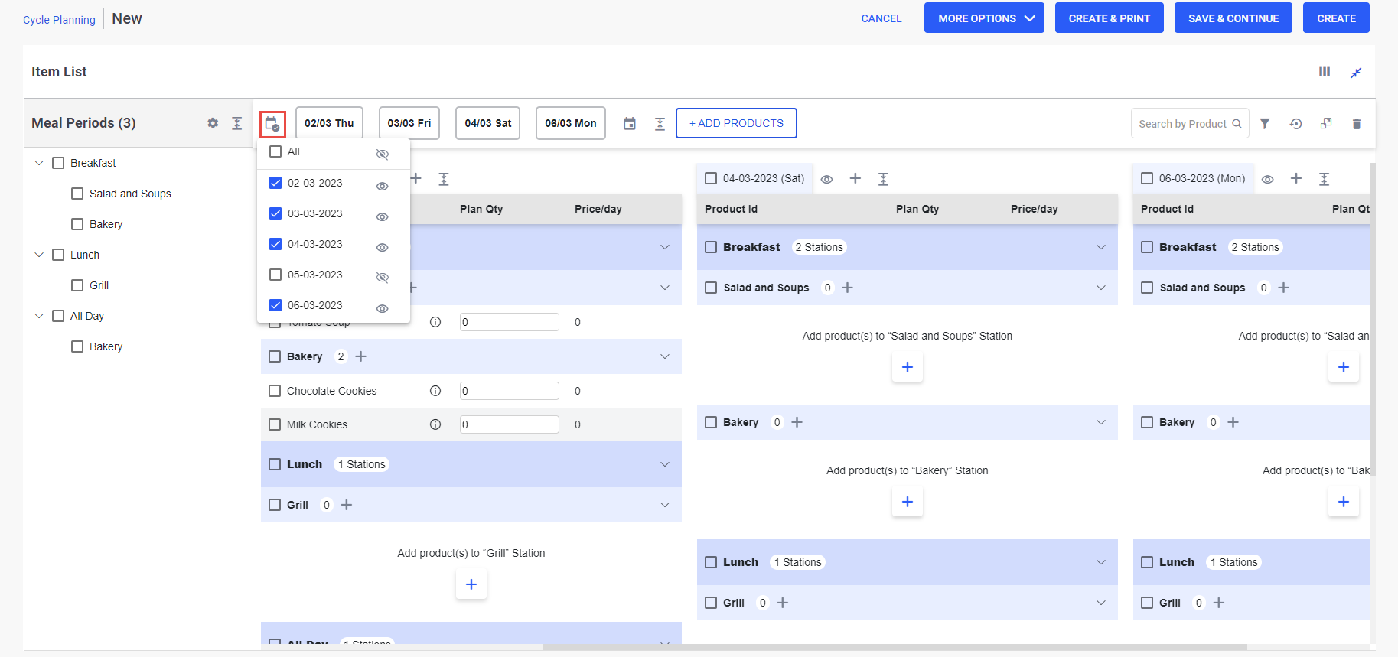Collapse the All Day tree node
This screenshot has height=657, width=1398.
pos(39,316)
